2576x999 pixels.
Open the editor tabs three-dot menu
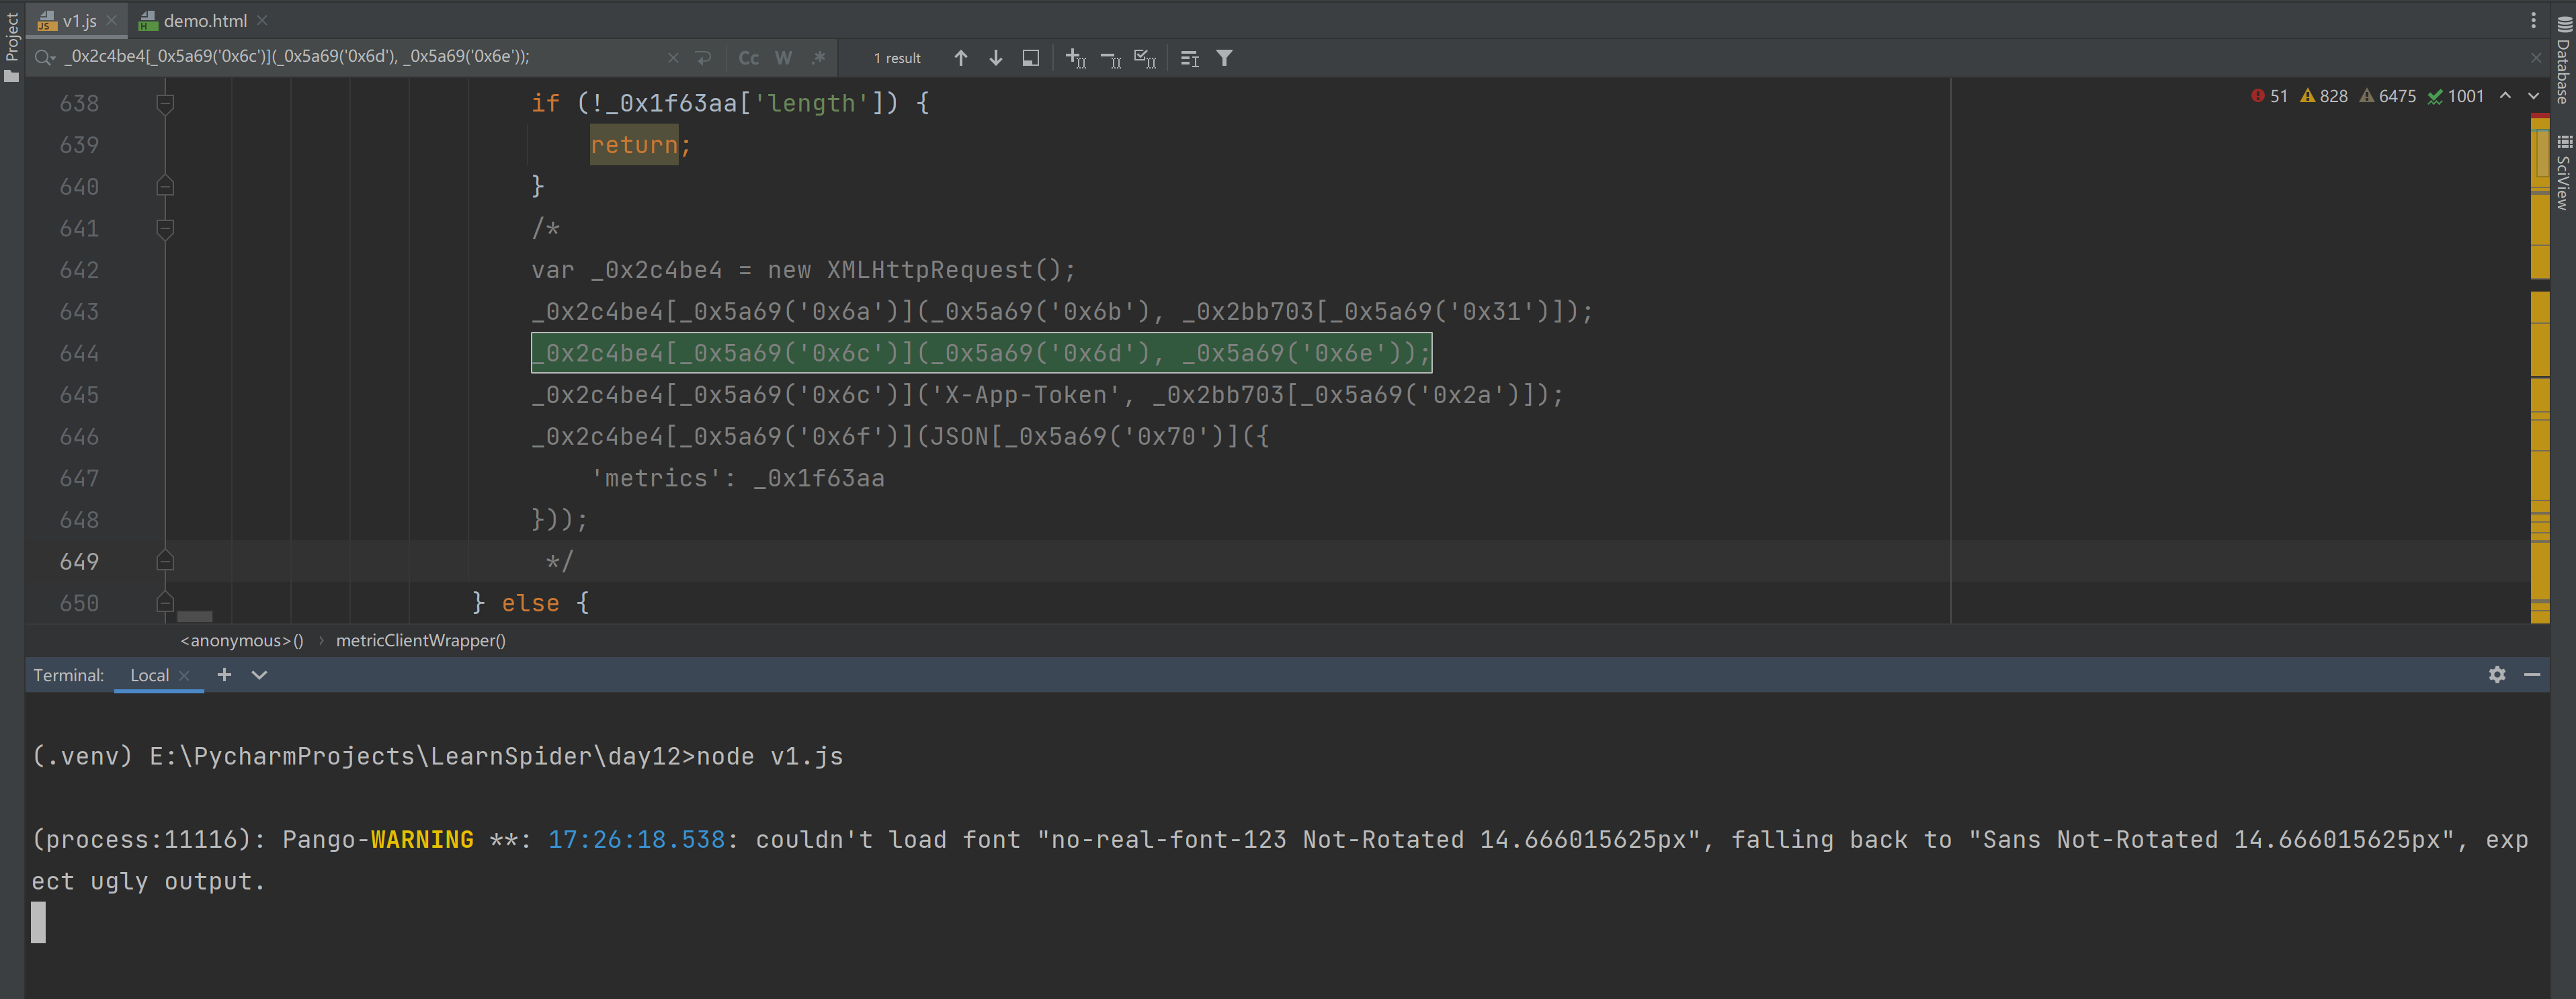[x=2533, y=20]
